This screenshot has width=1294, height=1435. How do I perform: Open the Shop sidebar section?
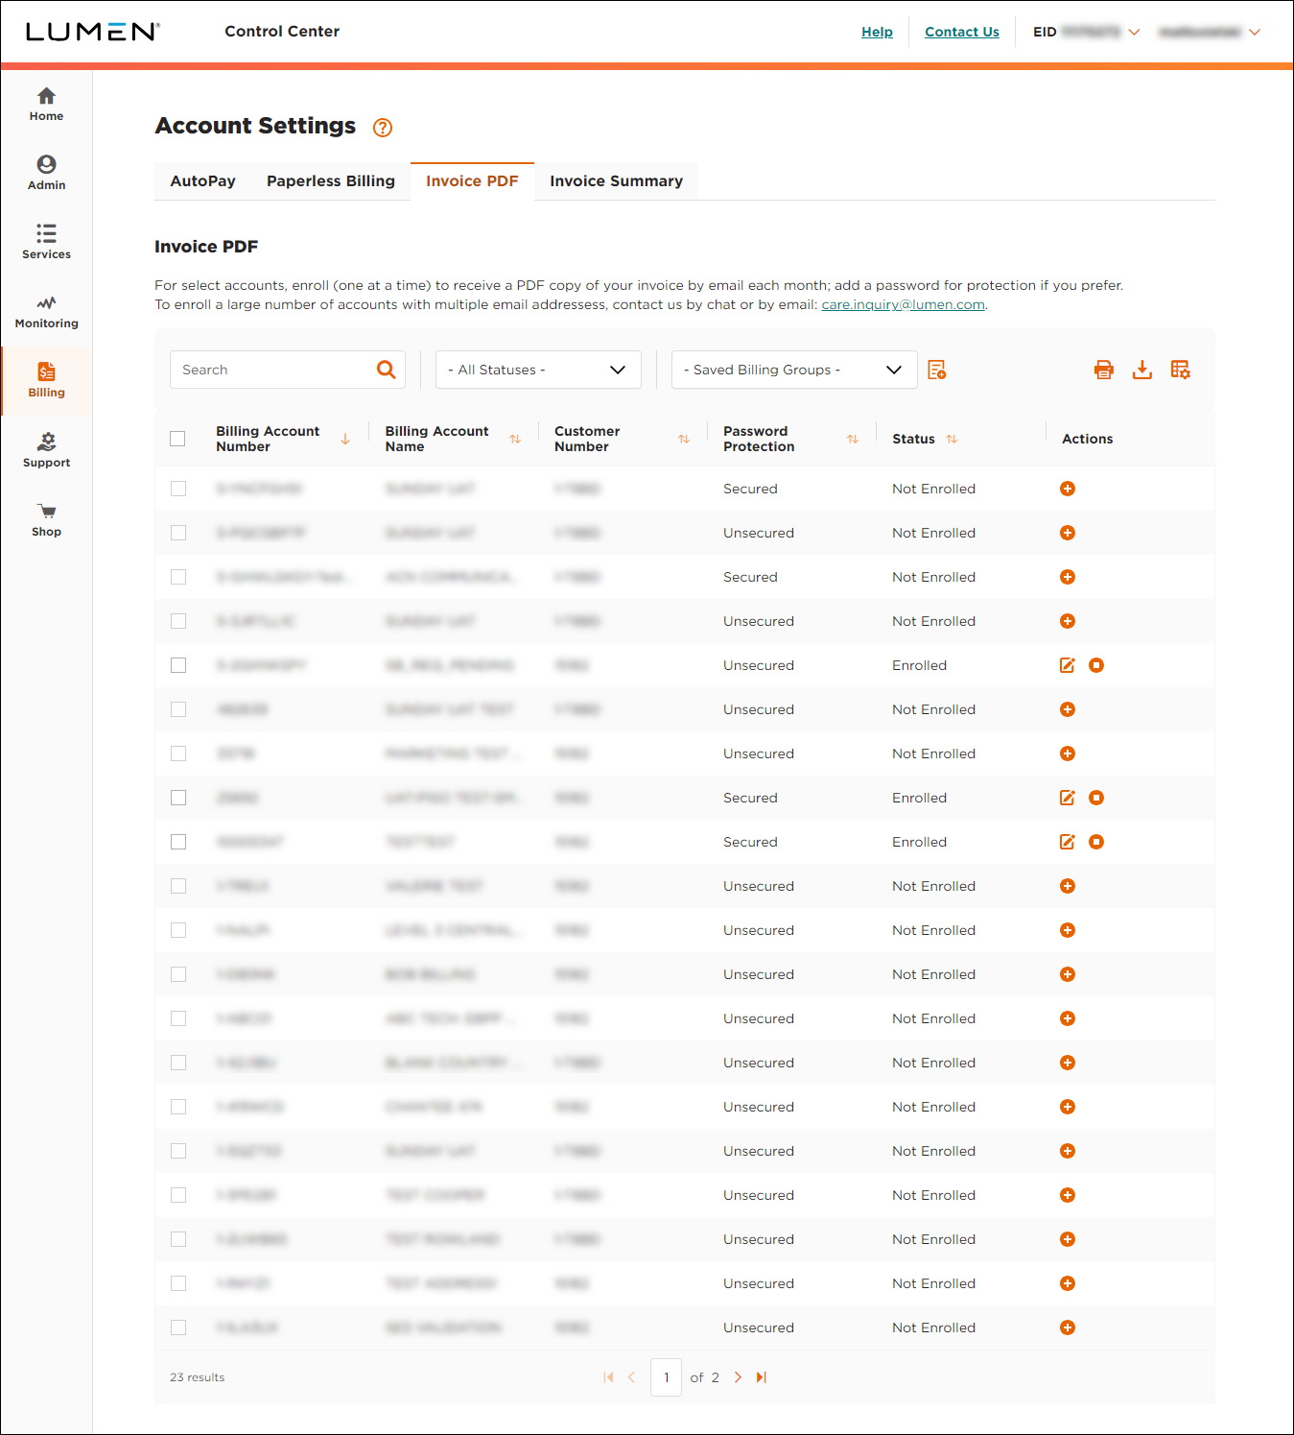pos(46,520)
